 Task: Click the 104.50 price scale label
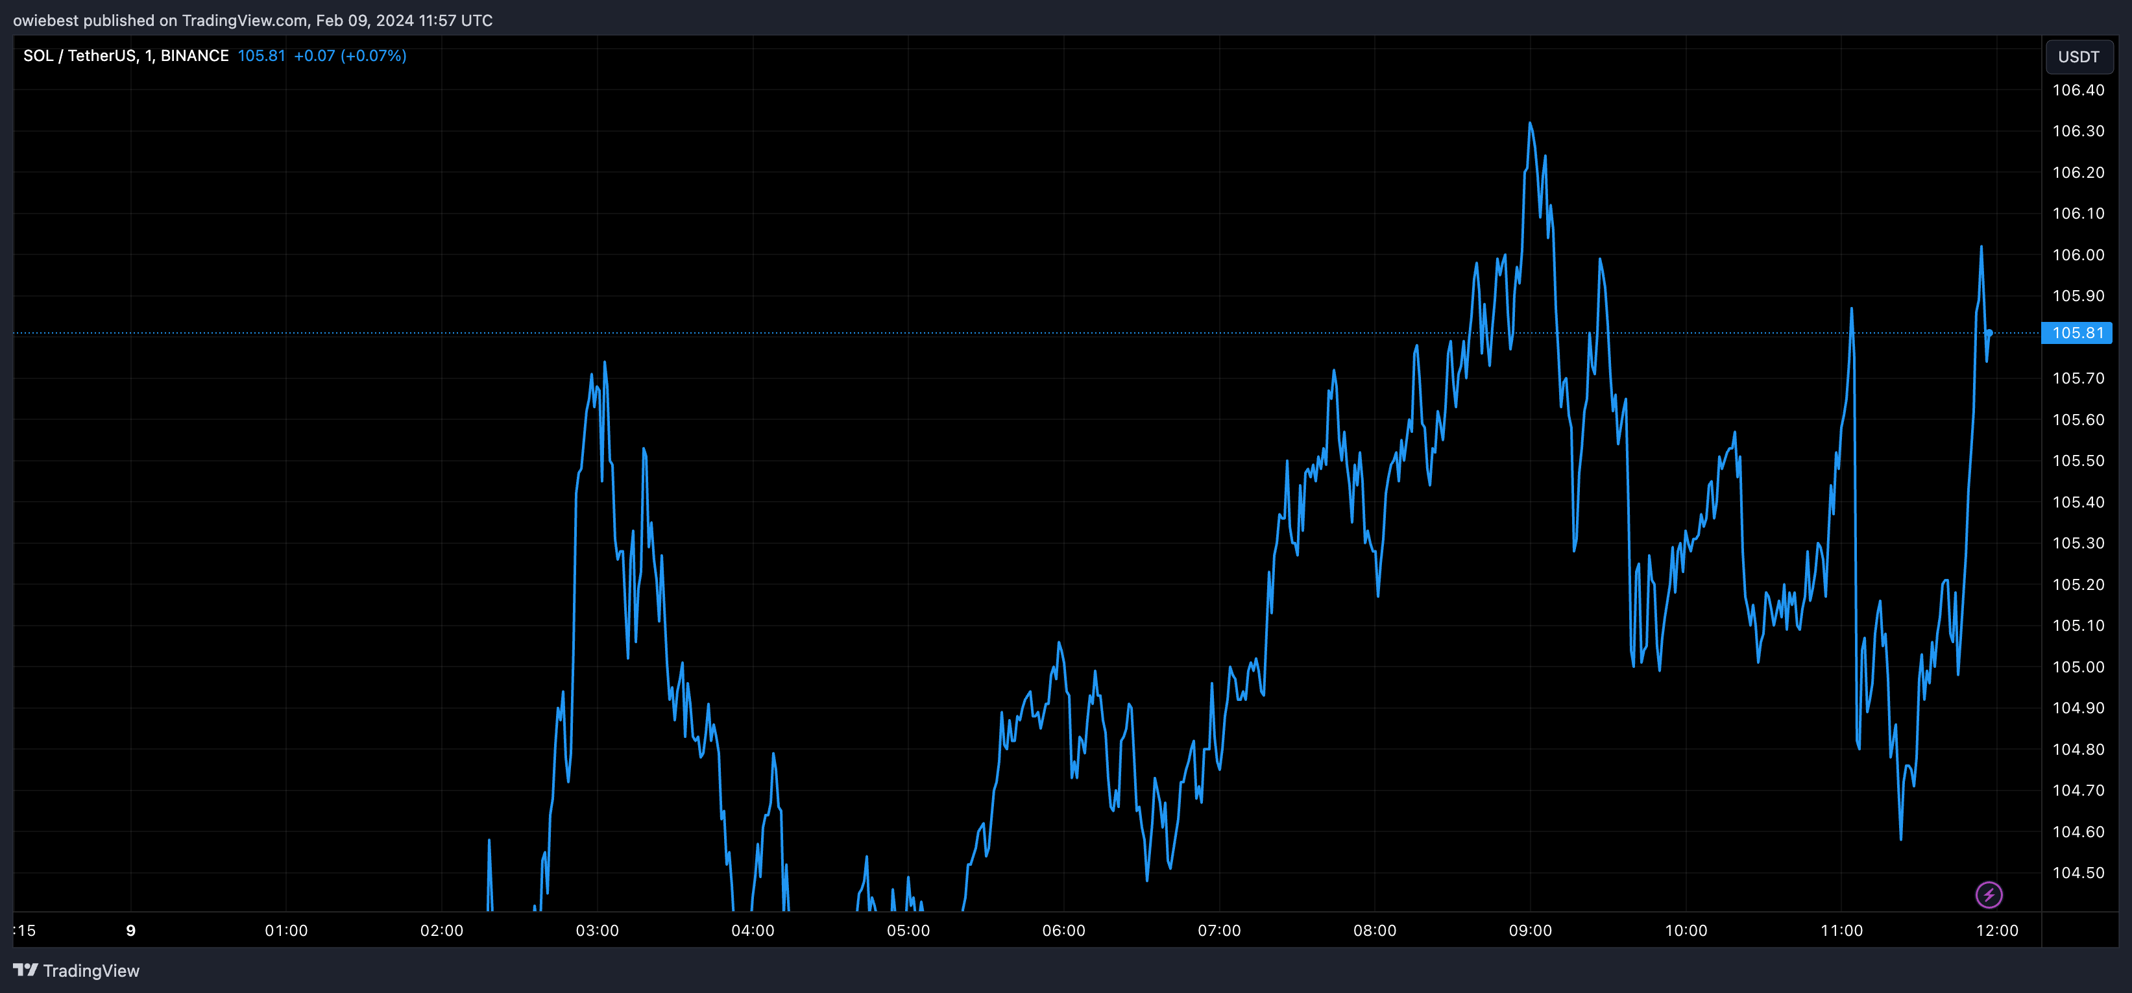pos(2077,872)
